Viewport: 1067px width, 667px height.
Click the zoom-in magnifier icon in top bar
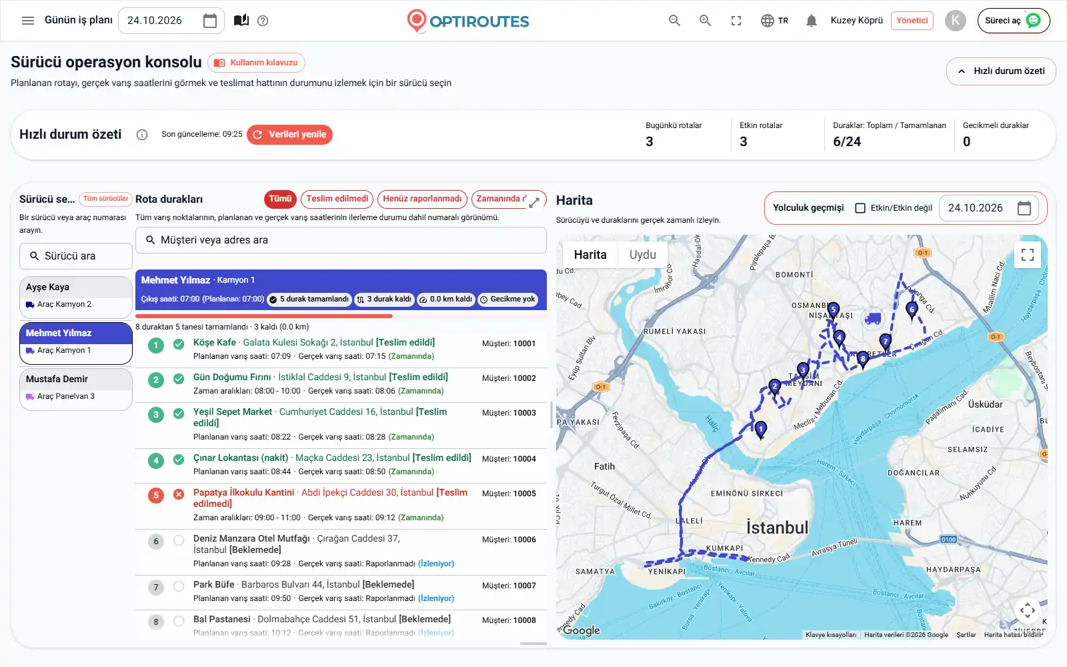point(705,21)
